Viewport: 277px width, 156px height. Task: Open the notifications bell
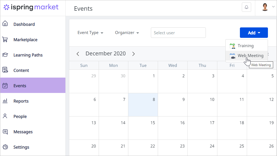[246, 7]
